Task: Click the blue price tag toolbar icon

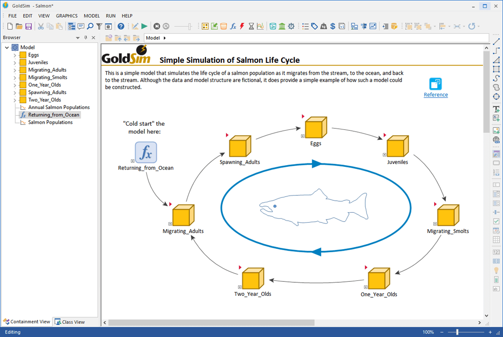Action: click(x=314, y=26)
